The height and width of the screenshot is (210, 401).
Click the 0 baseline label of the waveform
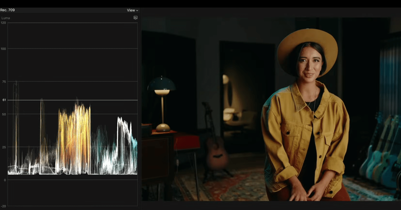coord(4,179)
